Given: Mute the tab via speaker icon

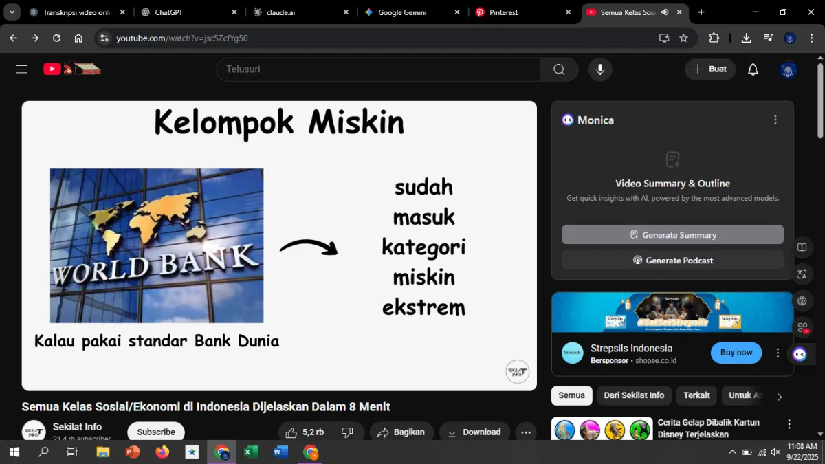Looking at the screenshot, I should [x=665, y=12].
